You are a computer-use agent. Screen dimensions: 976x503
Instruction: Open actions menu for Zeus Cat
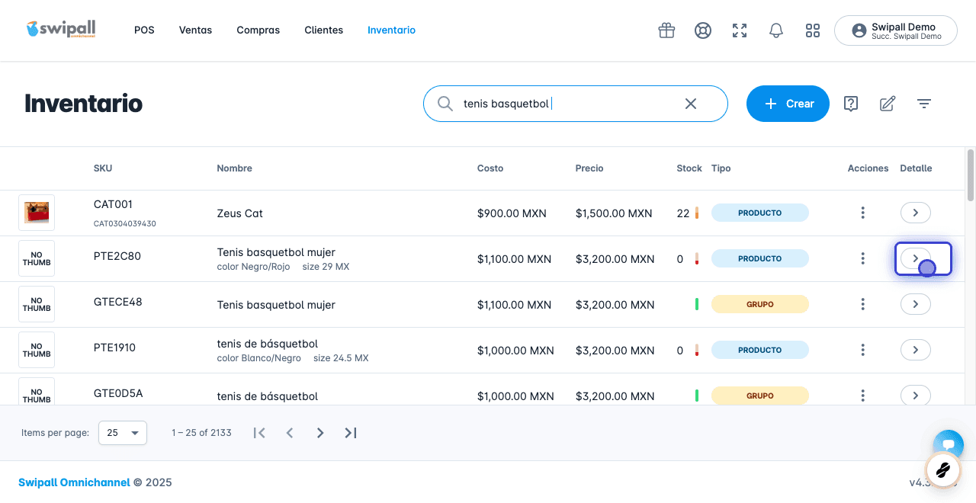tap(862, 213)
